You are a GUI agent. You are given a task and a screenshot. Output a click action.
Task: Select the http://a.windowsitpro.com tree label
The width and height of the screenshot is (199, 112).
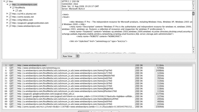point(25,5)
